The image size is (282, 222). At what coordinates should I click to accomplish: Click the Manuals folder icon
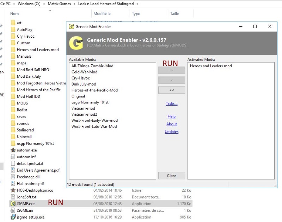pyautogui.click(x=13, y=56)
